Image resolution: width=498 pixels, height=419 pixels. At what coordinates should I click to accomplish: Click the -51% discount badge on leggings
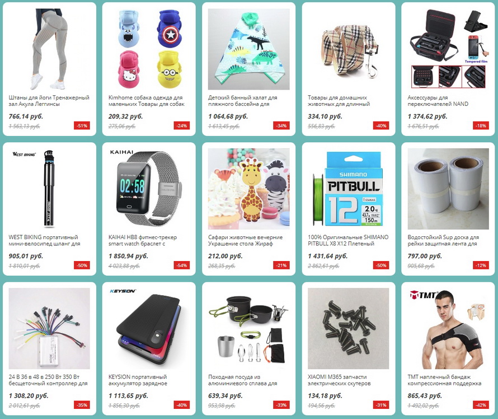pyautogui.click(x=82, y=125)
